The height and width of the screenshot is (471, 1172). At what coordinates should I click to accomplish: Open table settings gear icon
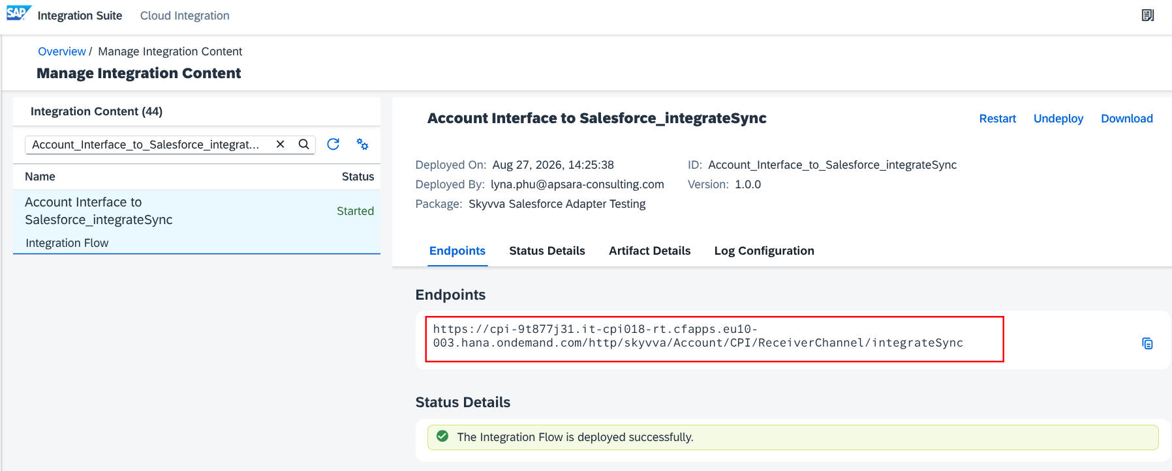pos(363,144)
